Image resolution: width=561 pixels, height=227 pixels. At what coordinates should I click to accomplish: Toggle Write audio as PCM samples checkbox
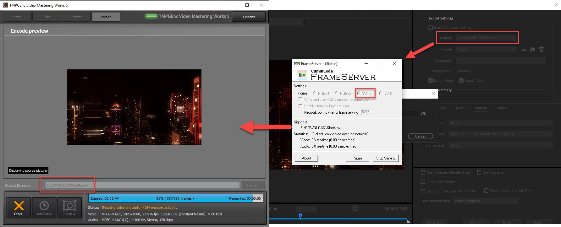click(x=300, y=100)
